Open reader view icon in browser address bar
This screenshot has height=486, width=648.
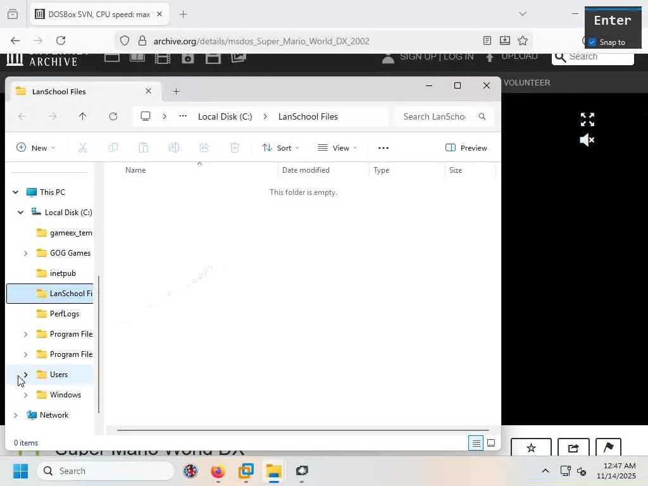point(487,40)
